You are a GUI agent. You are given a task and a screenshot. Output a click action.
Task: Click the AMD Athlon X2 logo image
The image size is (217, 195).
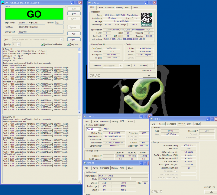pos(146,20)
